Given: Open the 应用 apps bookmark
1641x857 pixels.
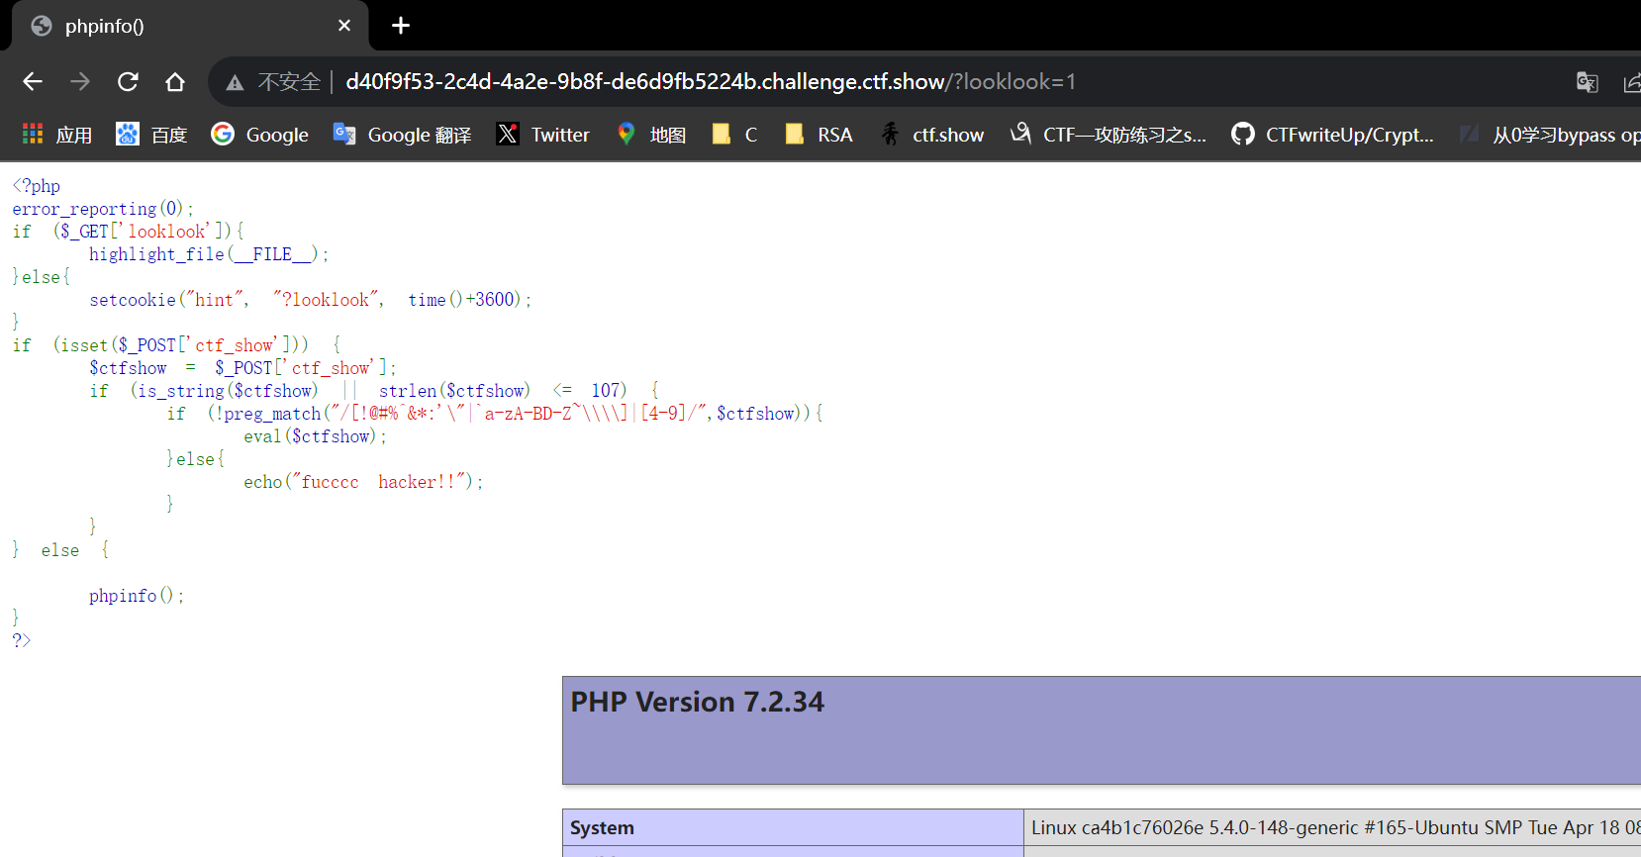Looking at the screenshot, I should [57, 135].
